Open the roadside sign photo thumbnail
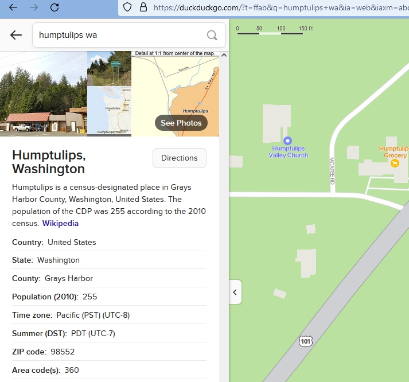Image resolution: width=409 pixels, height=382 pixels. pos(109,68)
